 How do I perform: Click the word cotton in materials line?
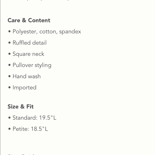tap(48, 32)
